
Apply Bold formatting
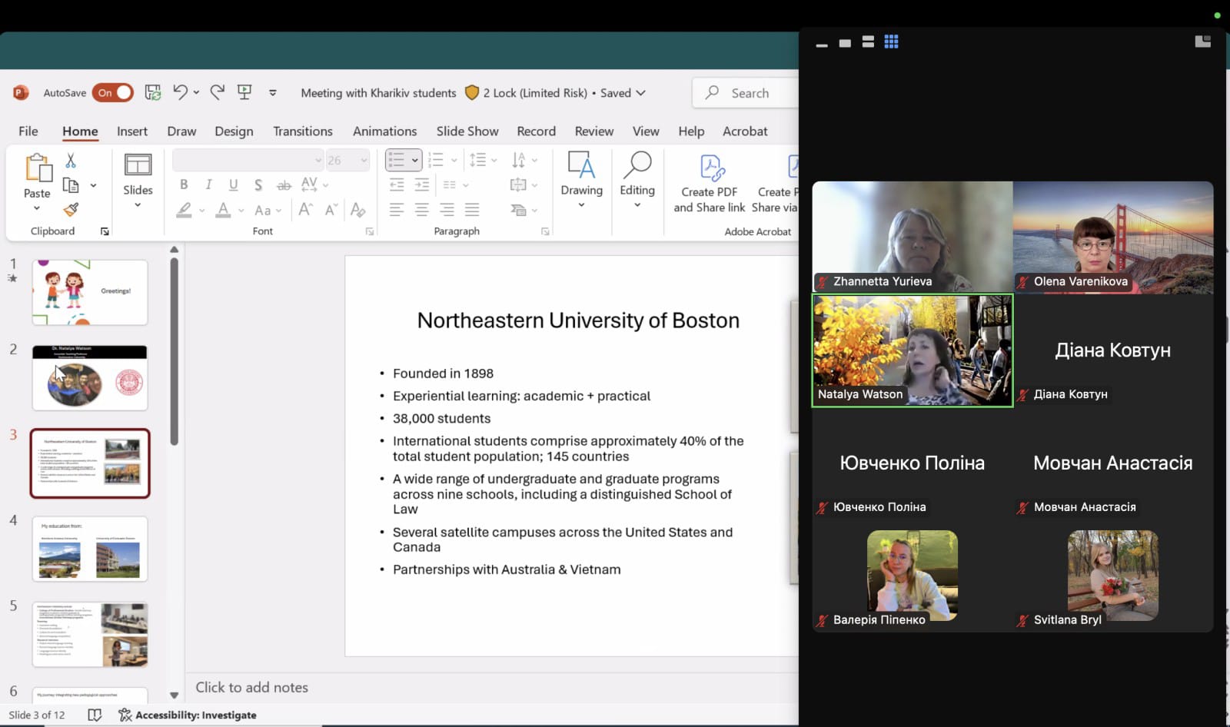pos(184,184)
